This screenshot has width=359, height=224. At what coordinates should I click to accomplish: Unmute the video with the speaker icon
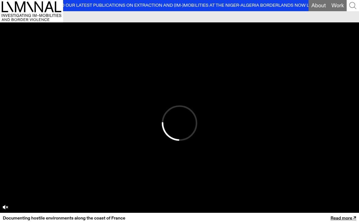(x=5, y=207)
